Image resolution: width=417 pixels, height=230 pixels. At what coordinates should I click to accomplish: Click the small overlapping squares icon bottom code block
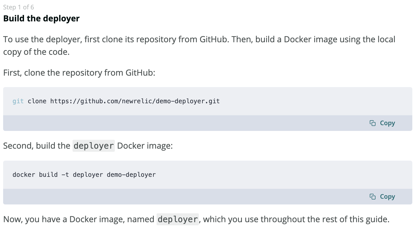pyautogui.click(x=372, y=196)
